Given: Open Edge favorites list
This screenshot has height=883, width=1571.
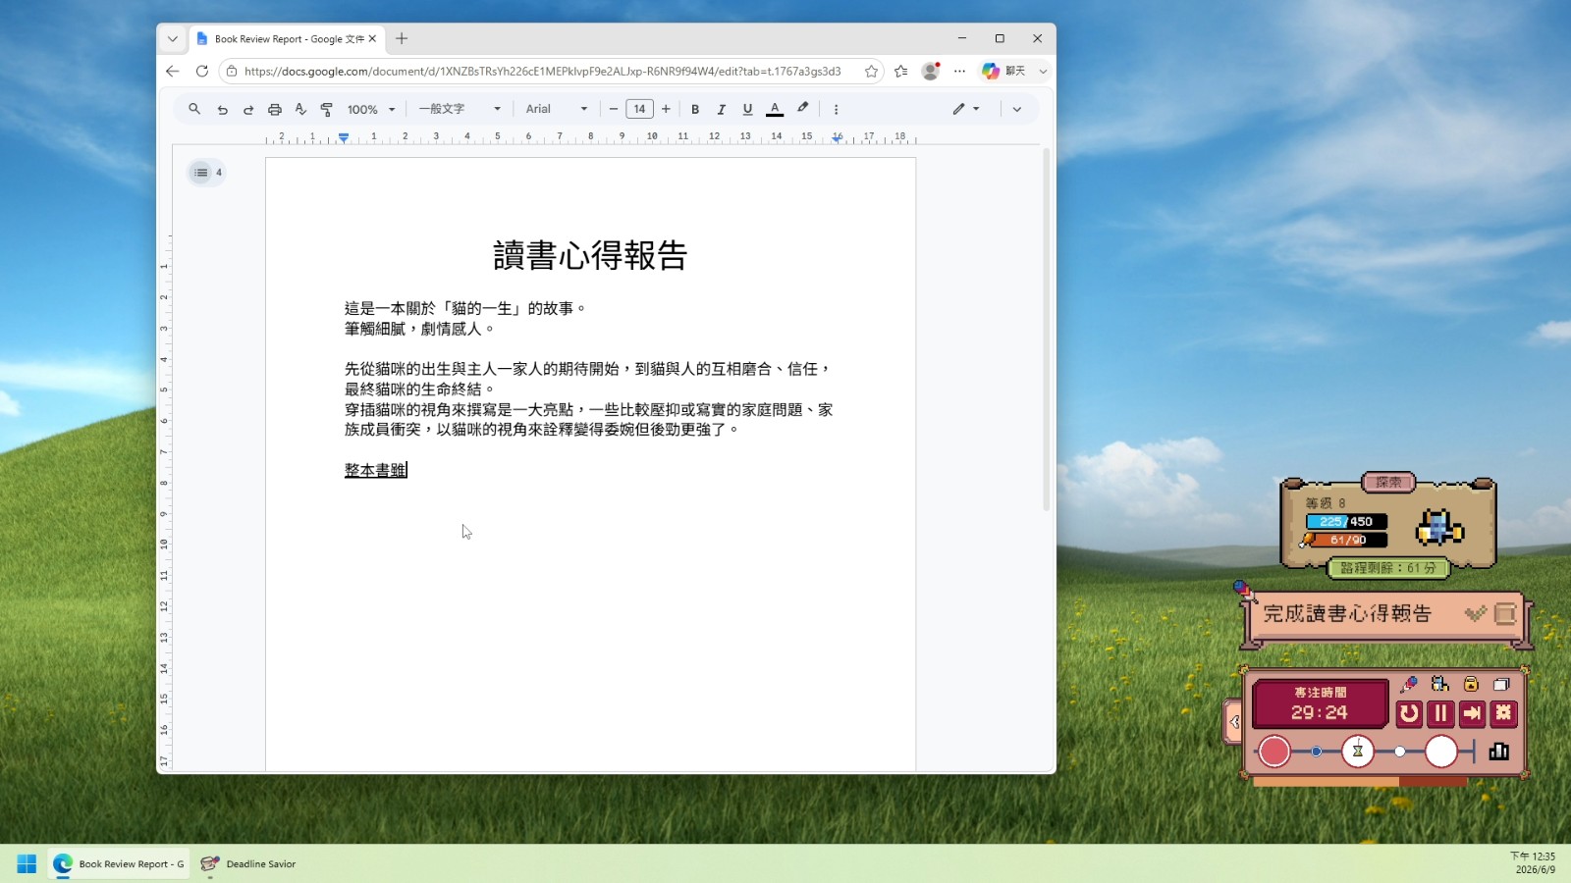Looking at the screenshot, I should pyautogui.click(x=901, y=71).
